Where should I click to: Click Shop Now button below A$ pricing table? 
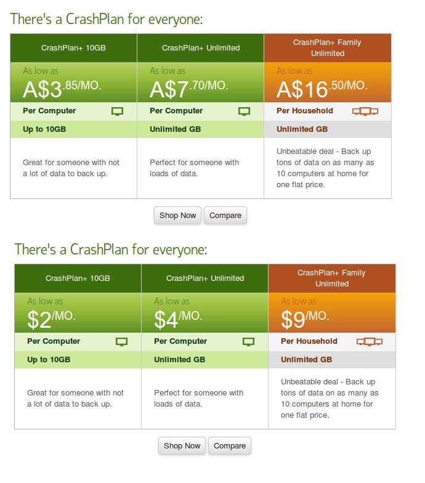click(x=177, y=216)
